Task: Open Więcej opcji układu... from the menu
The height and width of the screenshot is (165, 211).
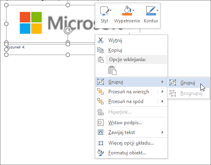Action: [x=131, y=143]
